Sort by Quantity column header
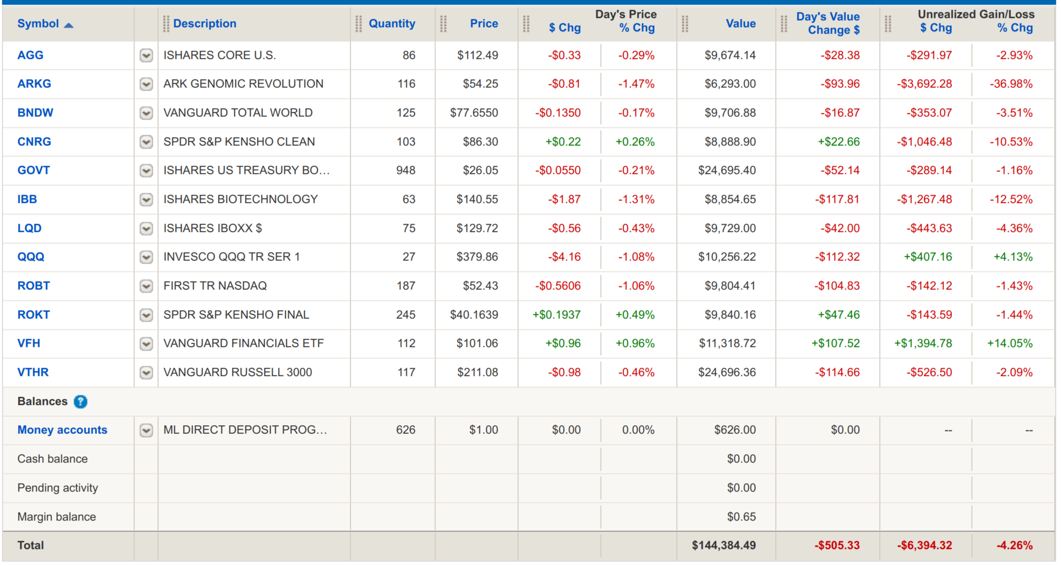This screenshot has width=1061, height=566. pyautogui.click(x=392, y=23)
